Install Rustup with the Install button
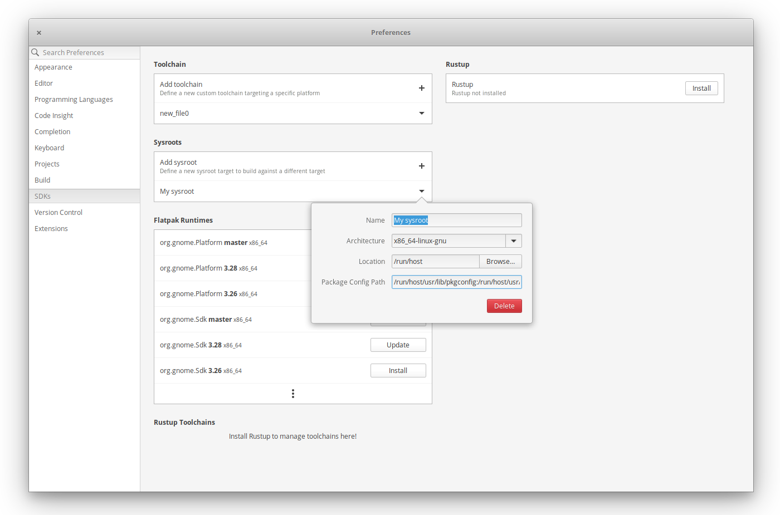 coord(701,89)
